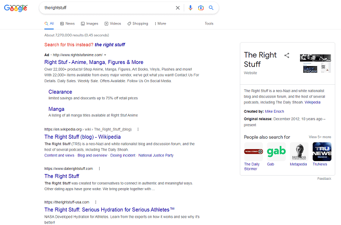Open the three-dot options for daterightstuff.com result

99,168
